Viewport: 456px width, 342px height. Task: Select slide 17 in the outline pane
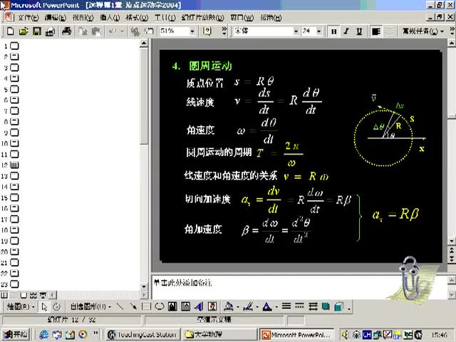click(14, 219)
